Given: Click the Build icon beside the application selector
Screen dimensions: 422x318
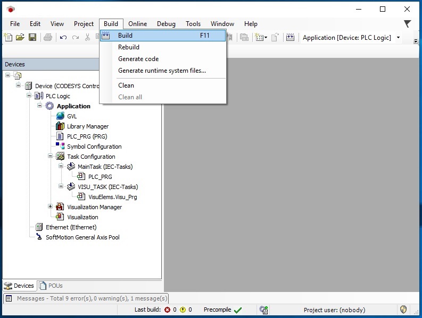Looking at the screenshot, I should [x=290, y=37].
